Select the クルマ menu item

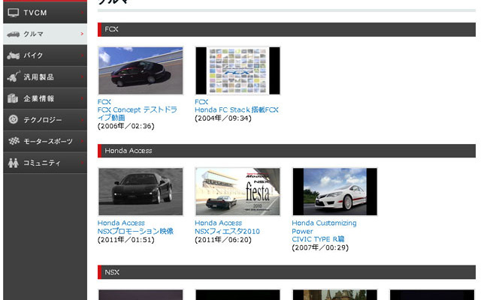point(45,34)
